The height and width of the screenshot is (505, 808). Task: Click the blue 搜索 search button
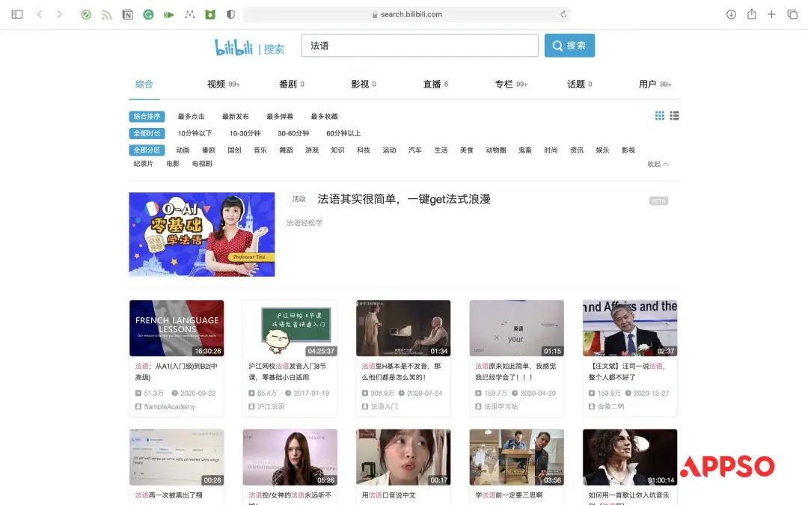click(569, 45)
